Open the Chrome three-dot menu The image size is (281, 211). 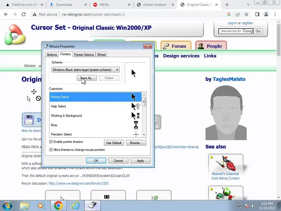[275, 14]
